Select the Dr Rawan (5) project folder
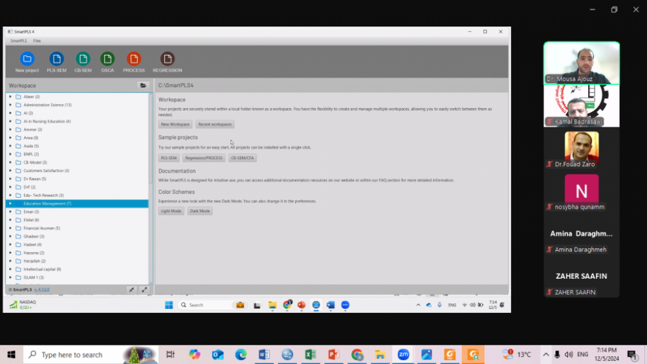This screenshot has width=647, height=364. [x=35, y=179]
